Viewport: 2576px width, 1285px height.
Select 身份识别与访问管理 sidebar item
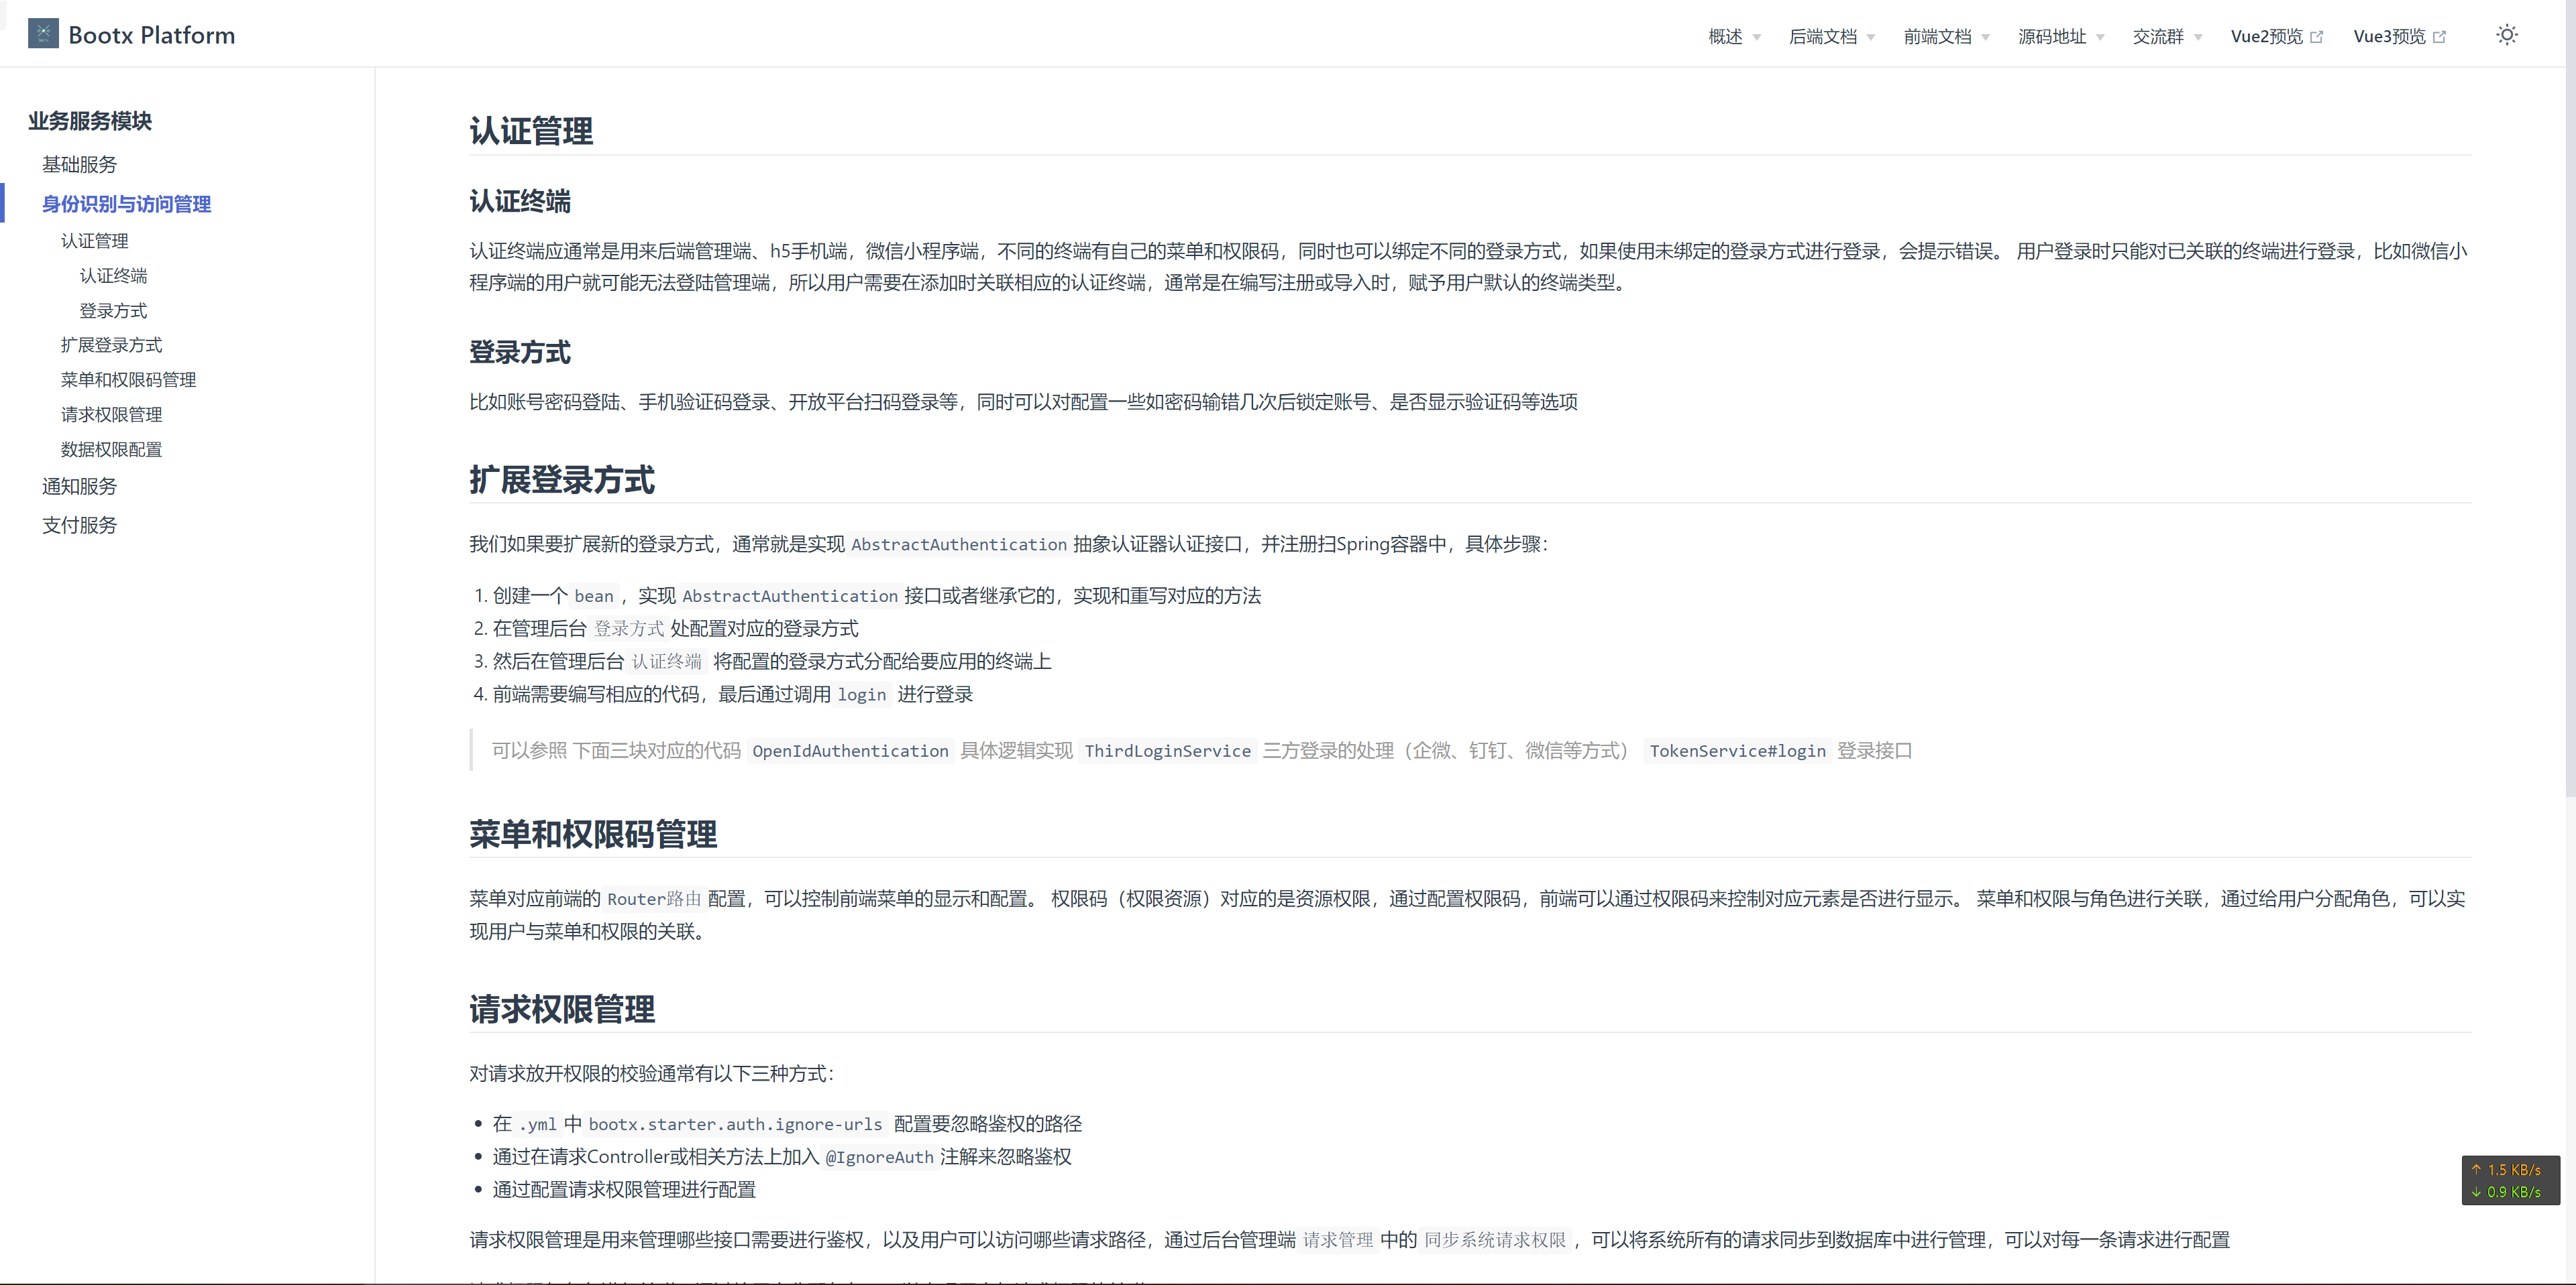click(126, 204)
